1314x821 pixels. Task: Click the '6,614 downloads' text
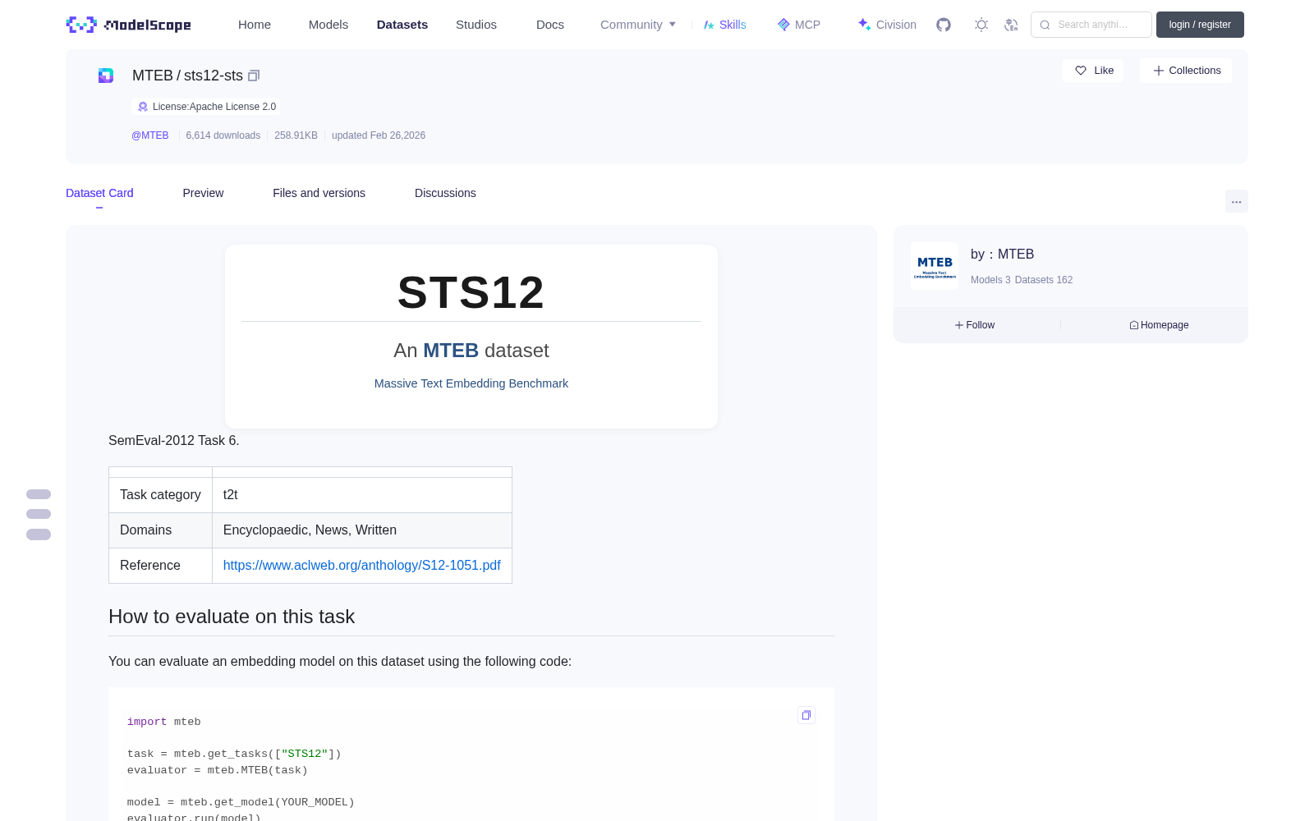click(x=223, y=135)
